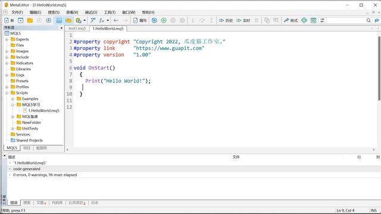Open the Tools (工具) menu
Image resolution: width=381 pixels, height=214 pixels.
[110, 12]
